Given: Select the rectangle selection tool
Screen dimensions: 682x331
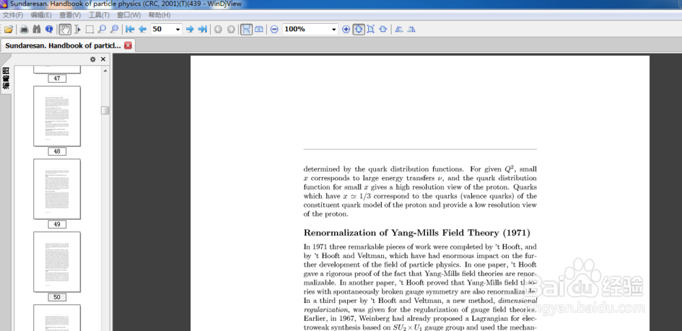Looking at the screenshot, I should (x=89, y=29).
